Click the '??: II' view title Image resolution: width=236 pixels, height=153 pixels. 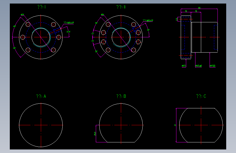click(x=121, y=7)
